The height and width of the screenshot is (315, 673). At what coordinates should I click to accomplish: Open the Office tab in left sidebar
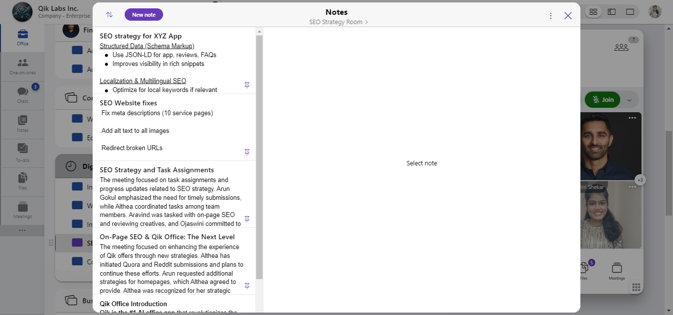23,38
